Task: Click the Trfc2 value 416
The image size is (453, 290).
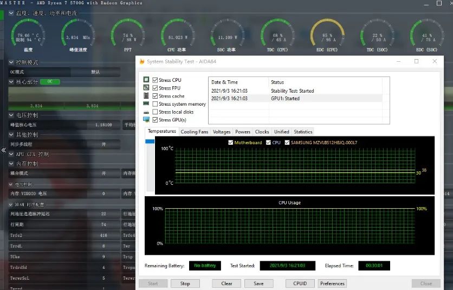Action: [103, 235]
